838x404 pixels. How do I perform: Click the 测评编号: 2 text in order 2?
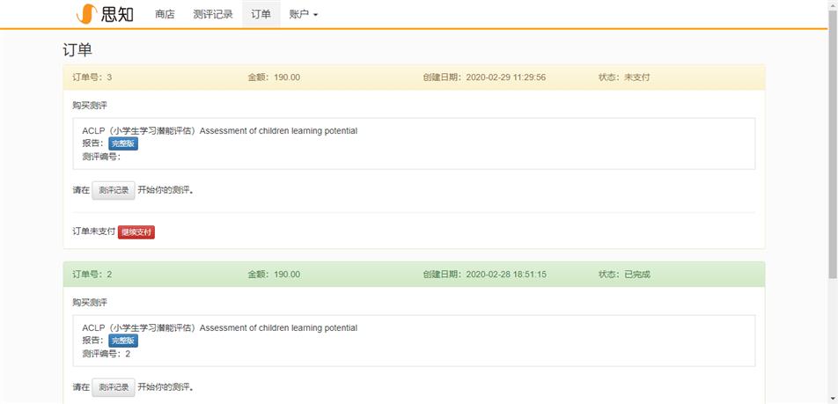[106, 354]
